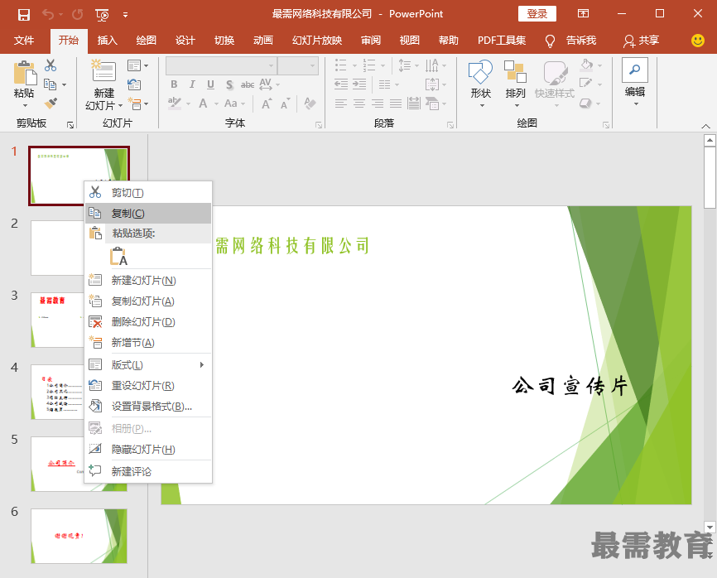Click the text highlight color button
717x578 pixels.
174,104
